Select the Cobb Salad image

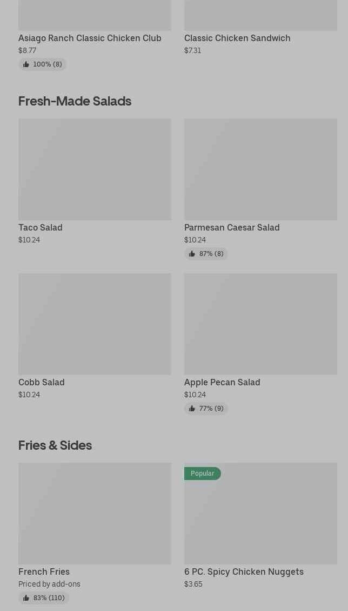point(95,324)
